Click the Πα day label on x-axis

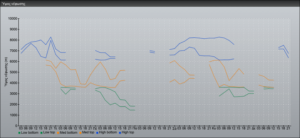[135, 128]
